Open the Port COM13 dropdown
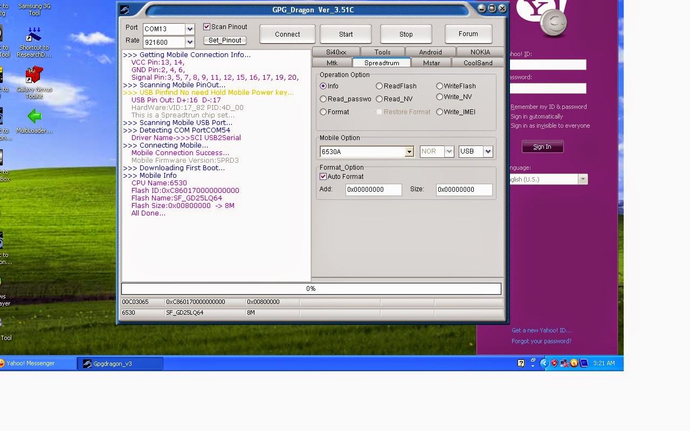 190,29
